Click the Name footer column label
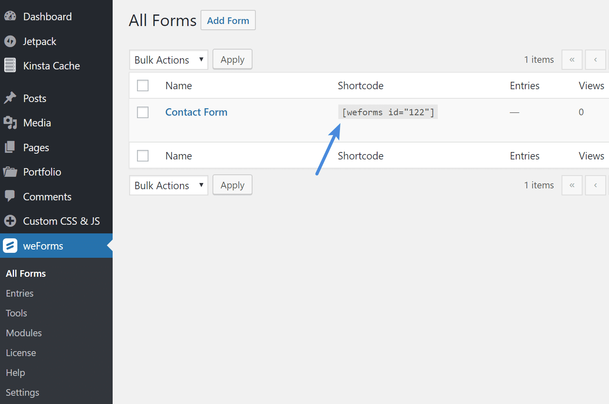This screenshot has width=609, height=404. (179, 156)
